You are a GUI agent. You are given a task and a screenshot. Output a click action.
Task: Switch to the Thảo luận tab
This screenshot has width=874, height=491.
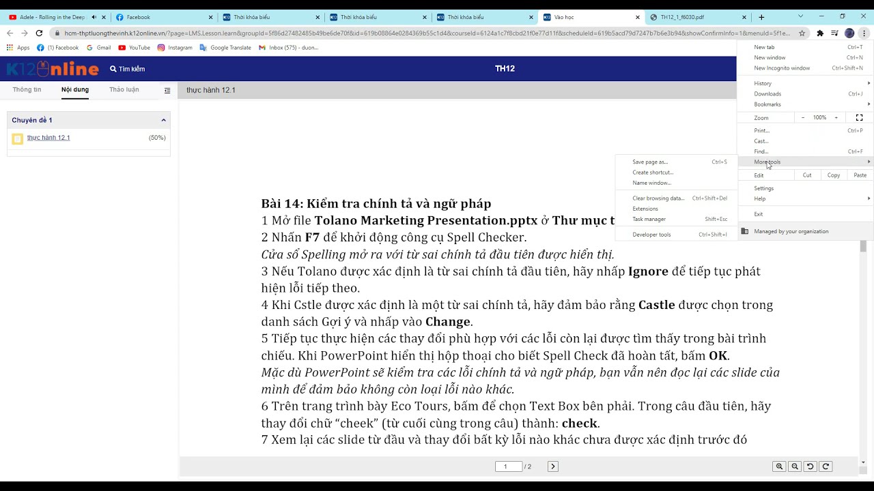(124, 89)
